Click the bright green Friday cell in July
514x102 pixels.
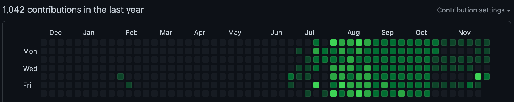click(x=316, y=85)
